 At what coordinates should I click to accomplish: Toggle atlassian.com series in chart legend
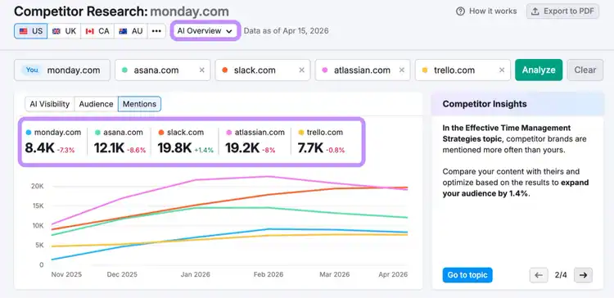(255, 133)
